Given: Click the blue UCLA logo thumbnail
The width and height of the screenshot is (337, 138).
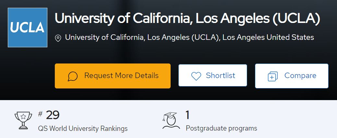Looking at the screenshot, I should pyautogui.click(x=28, y=28).
